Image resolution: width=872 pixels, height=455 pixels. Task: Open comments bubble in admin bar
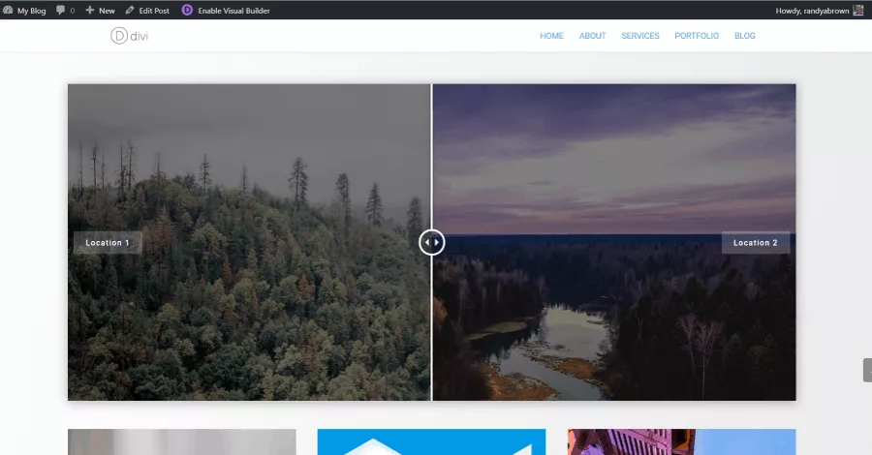tap(61, 10)
